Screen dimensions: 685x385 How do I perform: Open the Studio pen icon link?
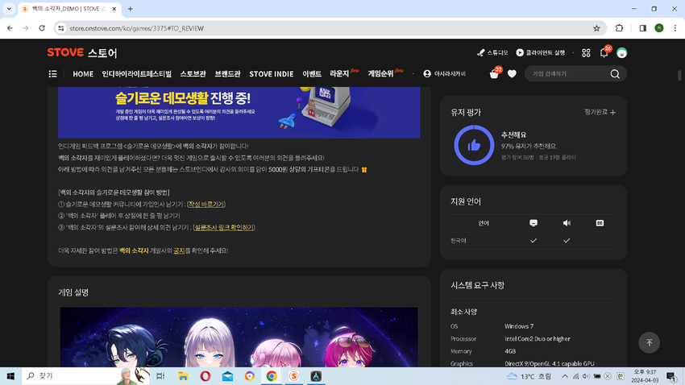492,52
